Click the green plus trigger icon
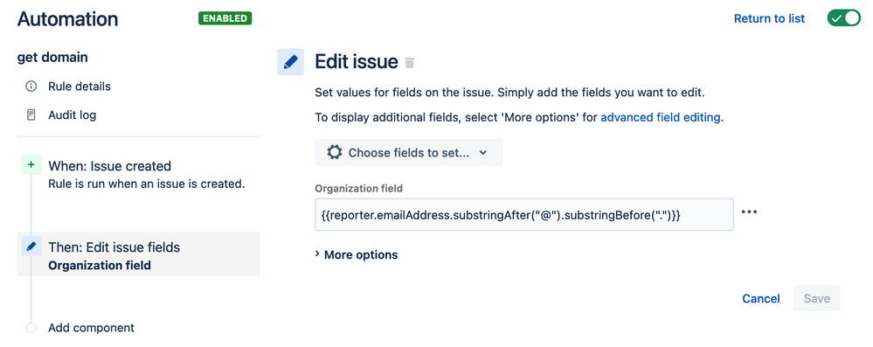873x347 pixels. [x=31, y=165]
